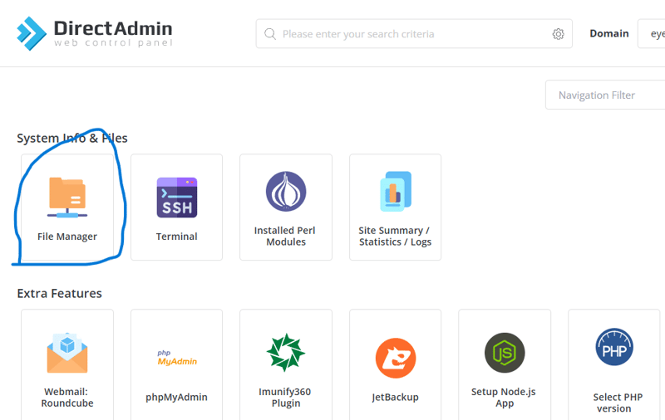The image size is (665, 420).
Task: Click the search magnifier icon
Action: click(270, 34)
